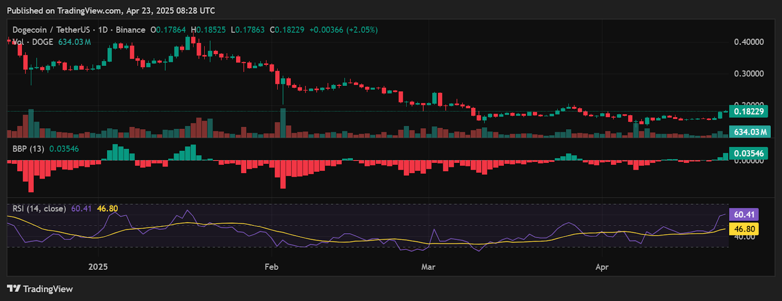Click the green 0.18229 current price tag

(748, 111)
